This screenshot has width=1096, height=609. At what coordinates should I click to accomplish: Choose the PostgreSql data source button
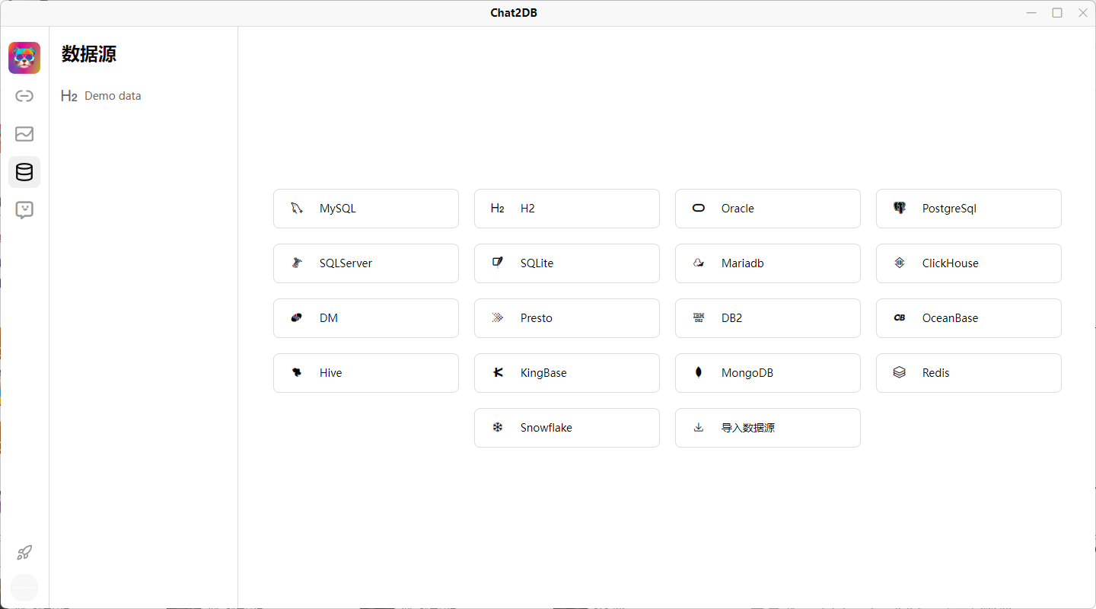pyautogui.click(x=969, y=209)
